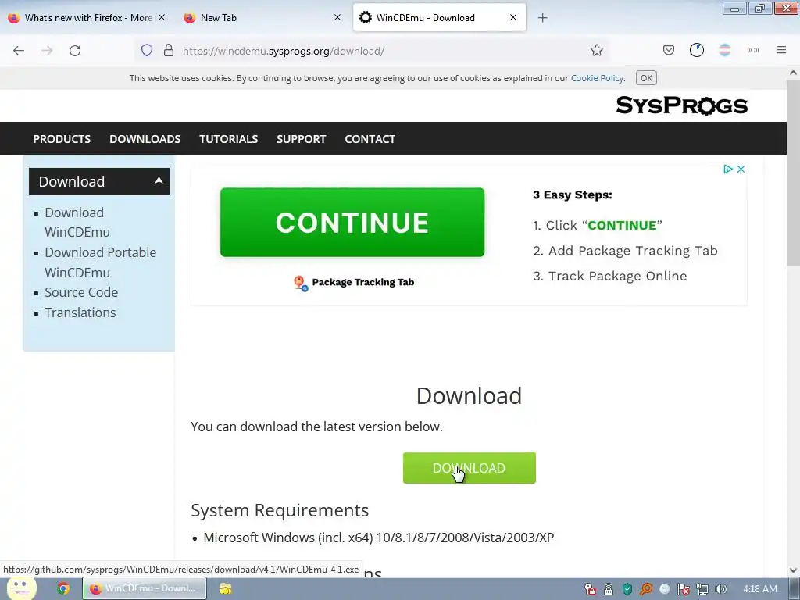Open the Windows Start button
This screenshot has width=800, height=600.
point(20,588)
